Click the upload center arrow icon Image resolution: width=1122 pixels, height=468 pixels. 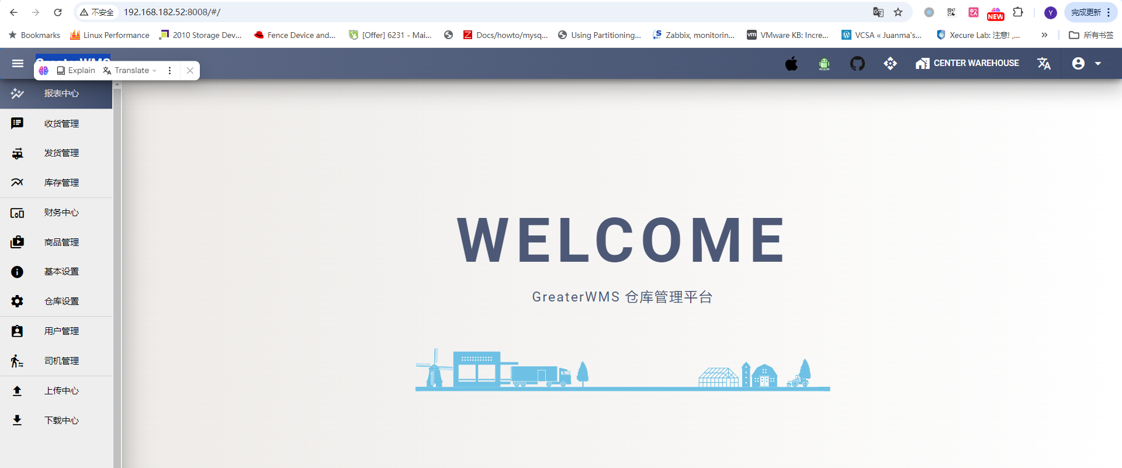pos(17,391)
